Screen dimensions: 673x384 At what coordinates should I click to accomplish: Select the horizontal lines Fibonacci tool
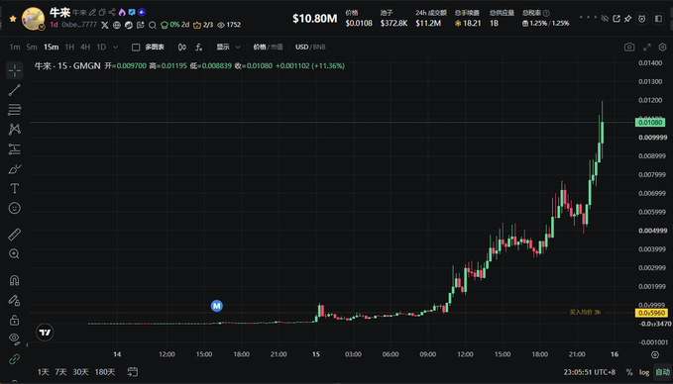click(x=15, y=110)
